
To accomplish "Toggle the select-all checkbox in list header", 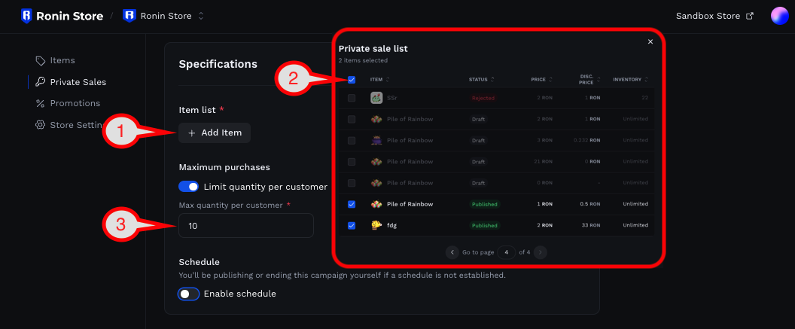I will point(352,80).
